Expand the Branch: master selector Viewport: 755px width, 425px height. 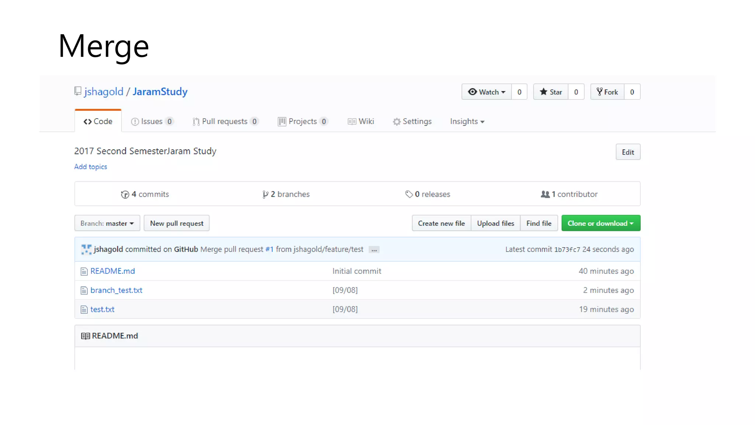107,223
